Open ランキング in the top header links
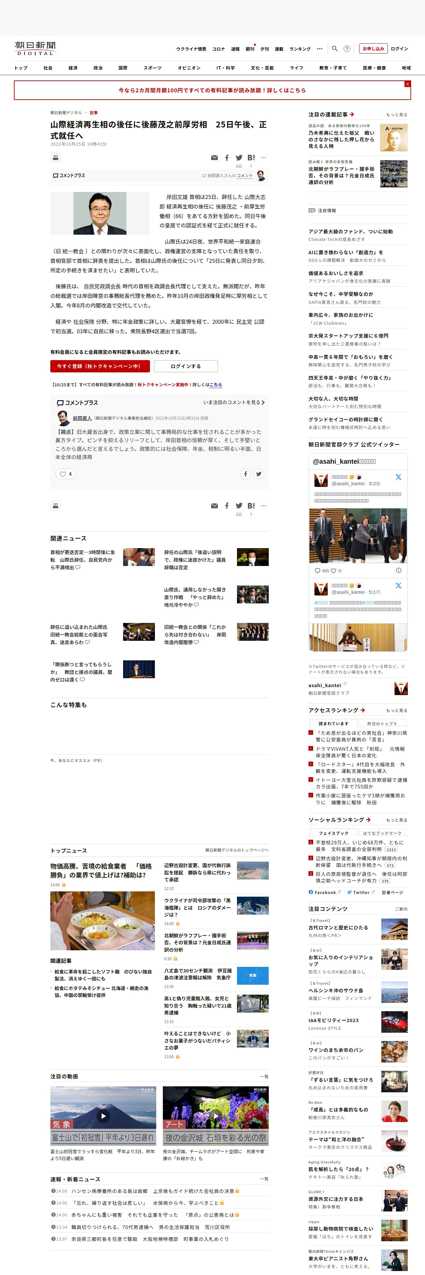This screenshot has width=425, height=1275. (x=300, y=49)
